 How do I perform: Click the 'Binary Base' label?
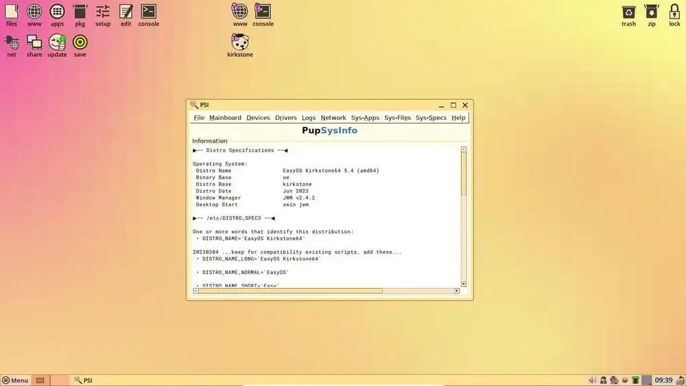[213, 178]
